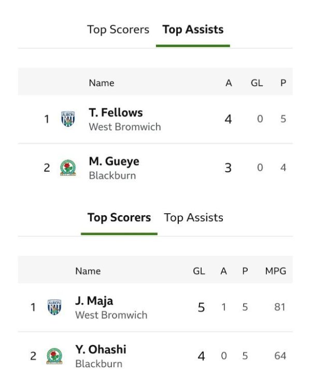This screenshot has height=389, width=311.
Task: Click the P column header in assists table
Action: point(283,82)
